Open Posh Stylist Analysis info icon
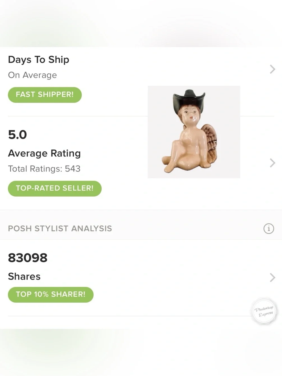 268,228
